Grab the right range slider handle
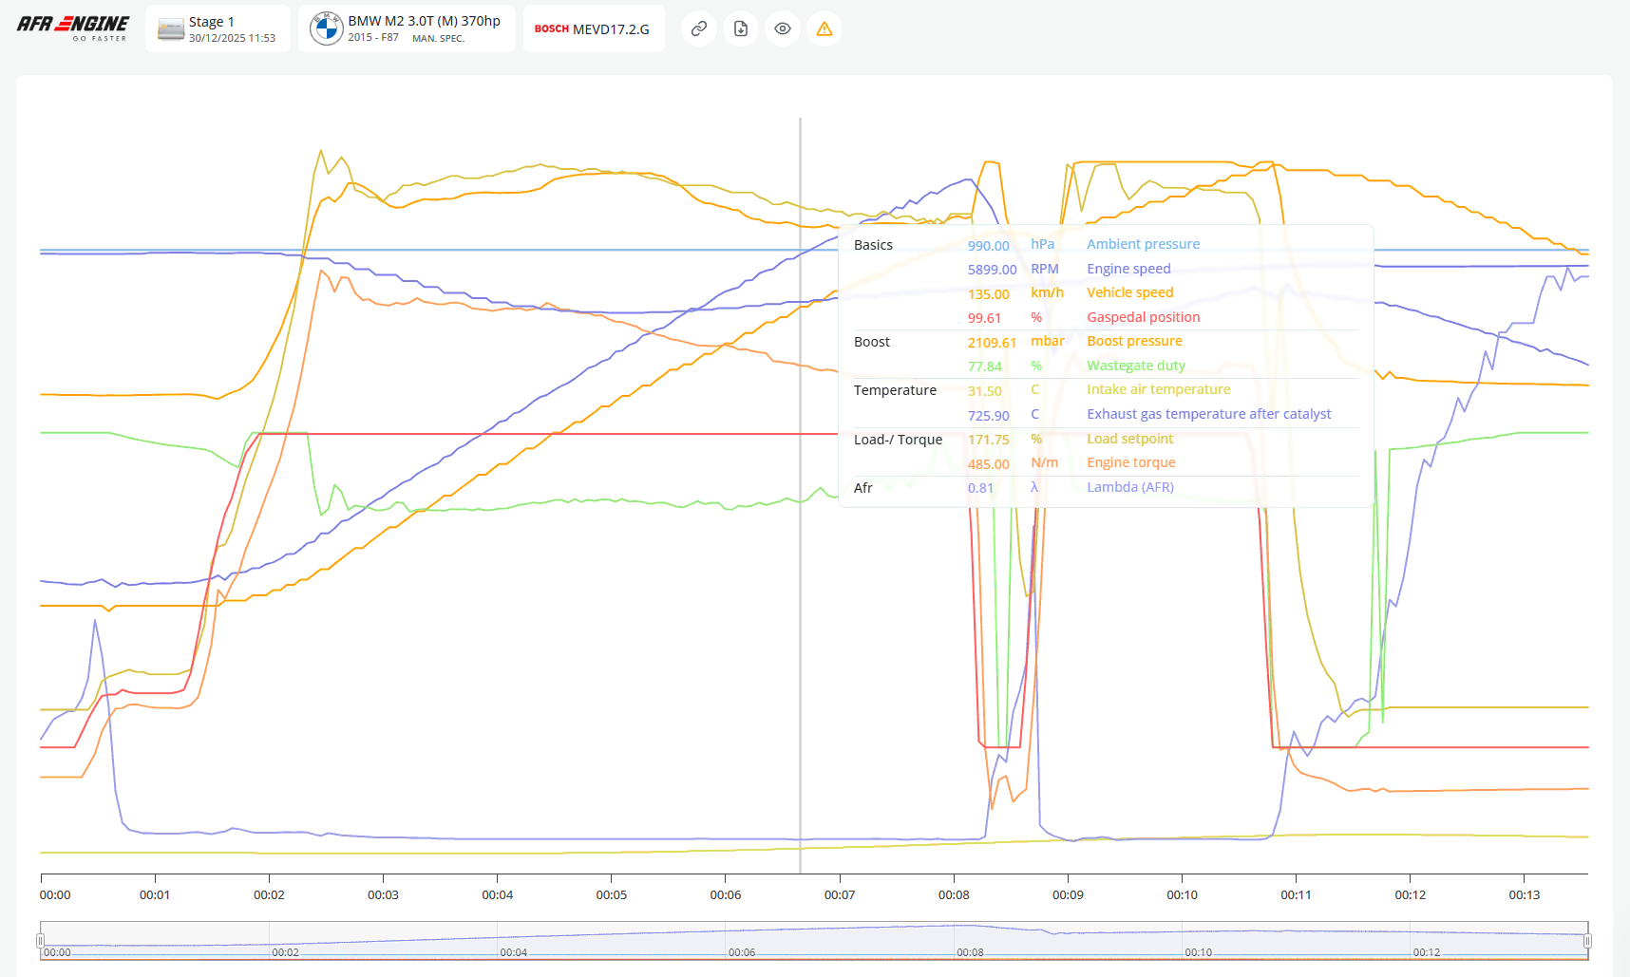This screenshot has width=1630, height=977. (1587, 941)
